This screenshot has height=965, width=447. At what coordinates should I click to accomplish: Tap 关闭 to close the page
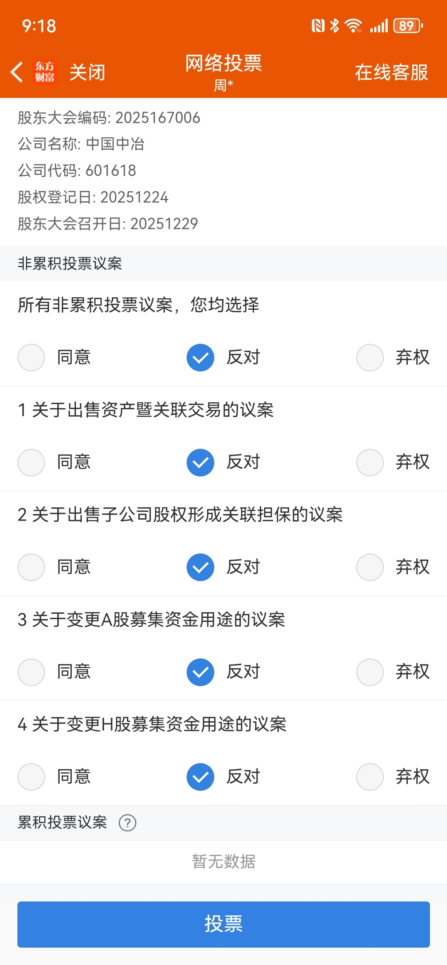[87, 72]
